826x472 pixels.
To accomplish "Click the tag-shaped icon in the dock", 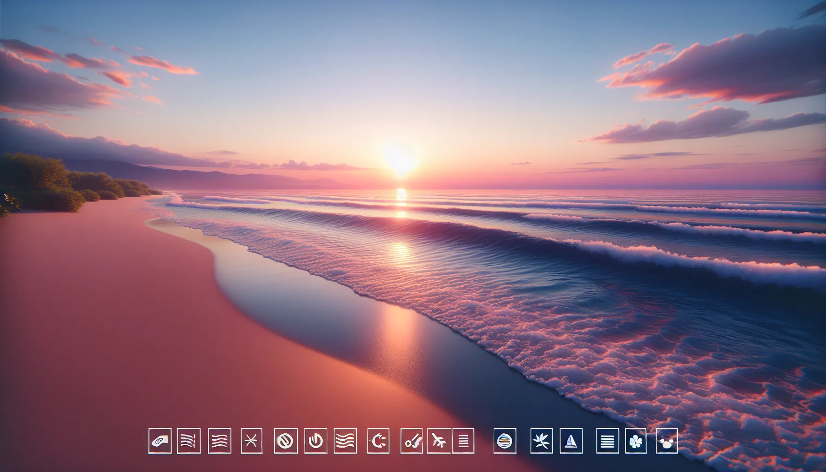I will click(160, 442).
